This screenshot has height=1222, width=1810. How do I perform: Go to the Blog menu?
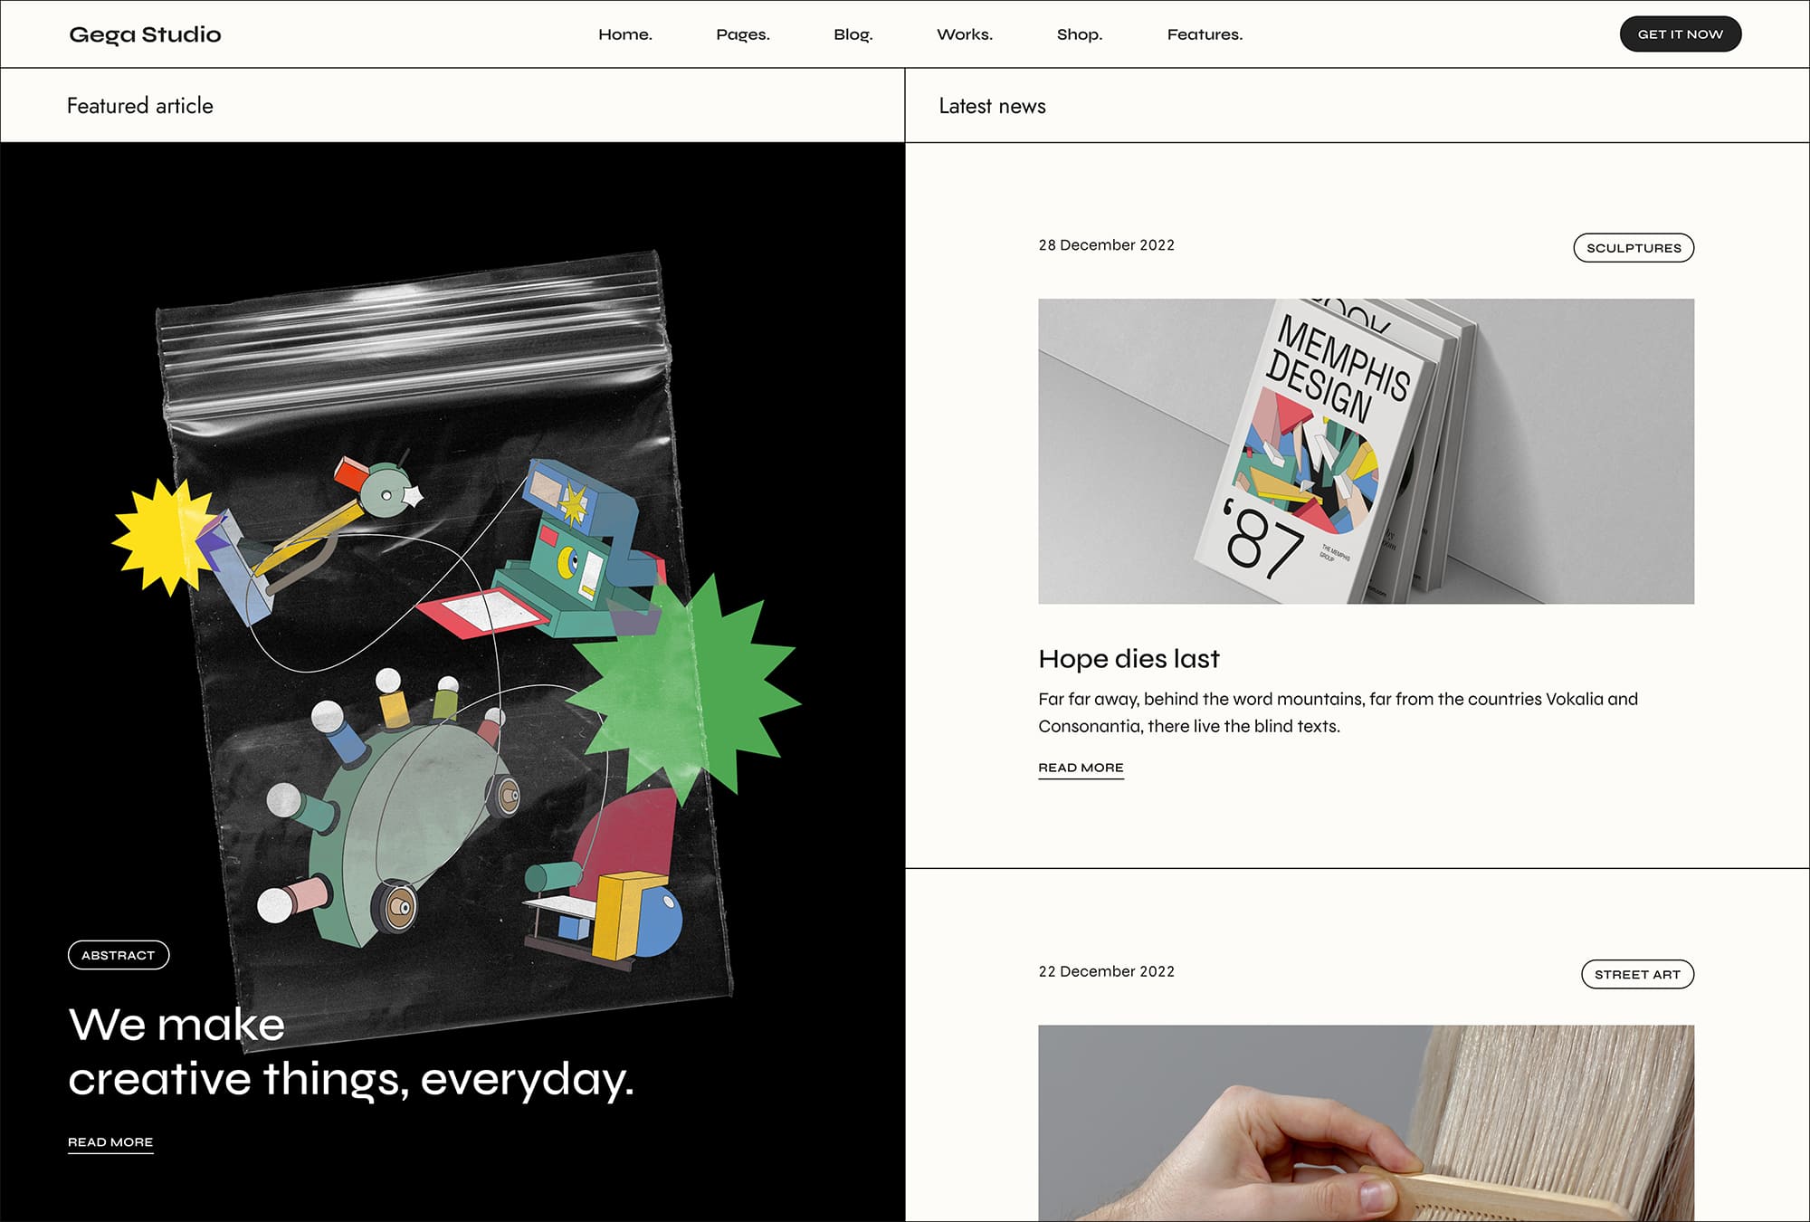point(853,34)
